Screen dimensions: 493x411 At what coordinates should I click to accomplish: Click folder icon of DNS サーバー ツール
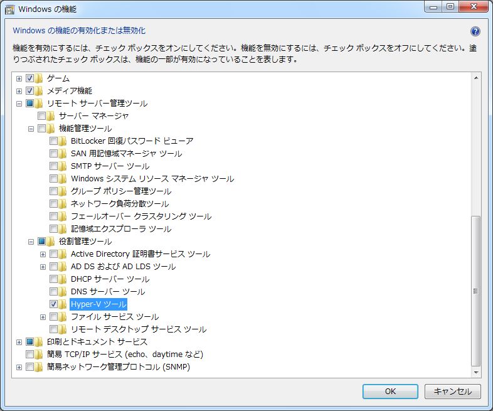click(x=63, y=292)
